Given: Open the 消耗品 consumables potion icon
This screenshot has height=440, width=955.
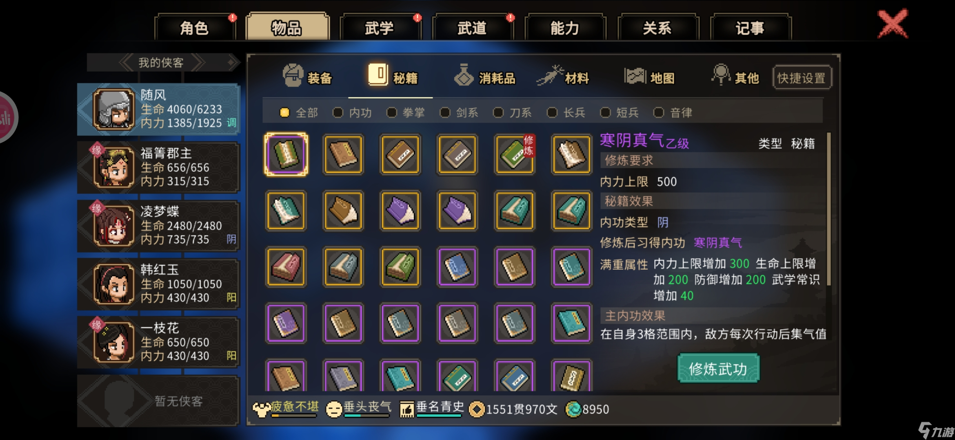Looking at the screenshot, I should coord(464,75).
